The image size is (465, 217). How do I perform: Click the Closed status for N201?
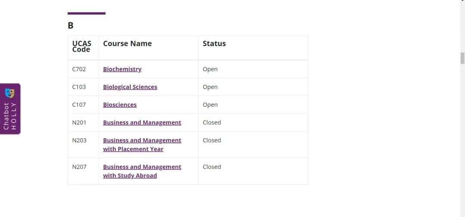pyautogui.click(x=212, y=122)
